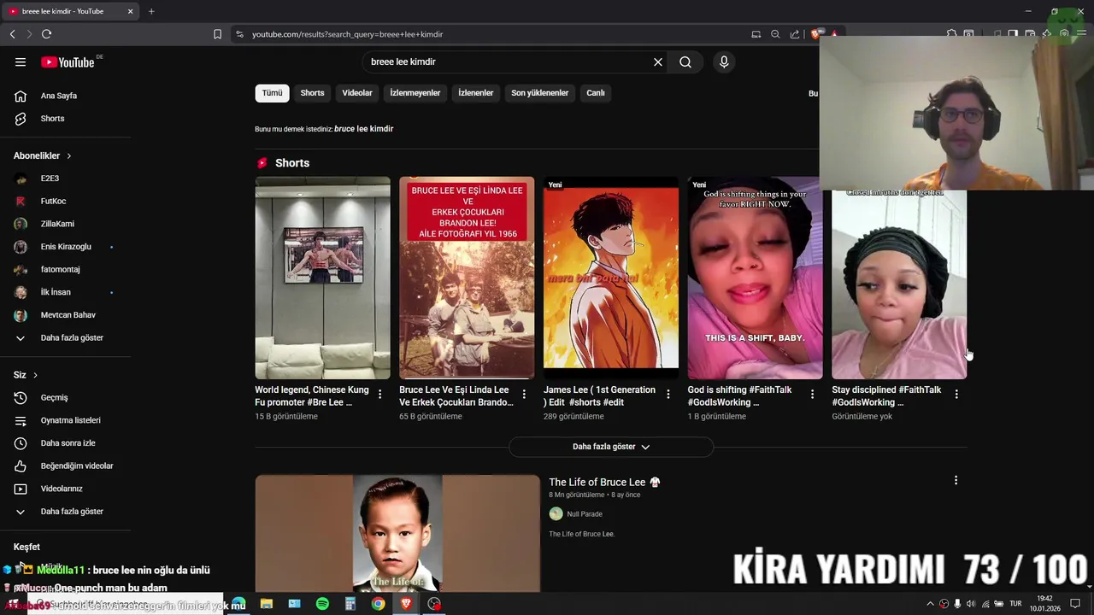Click the Brave Shields lion icon
The image size is (1094, 615).
pos(815,34)
